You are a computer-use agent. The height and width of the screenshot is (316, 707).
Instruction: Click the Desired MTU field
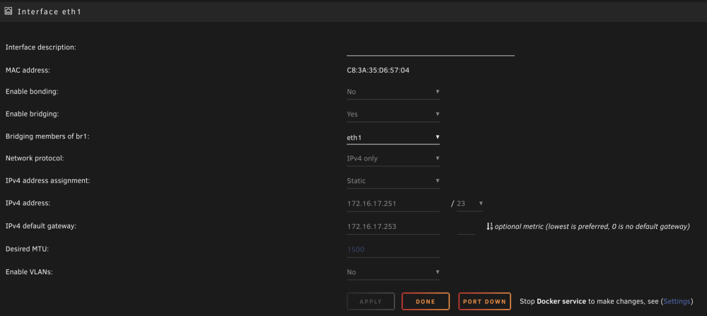(393, 250)
